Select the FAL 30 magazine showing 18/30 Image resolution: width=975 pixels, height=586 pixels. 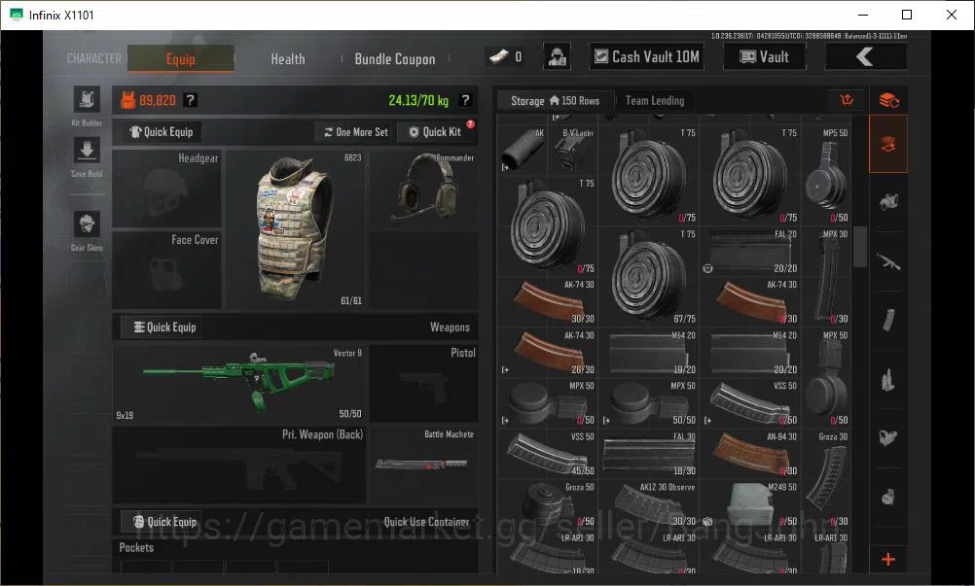[x=649, y=453]
